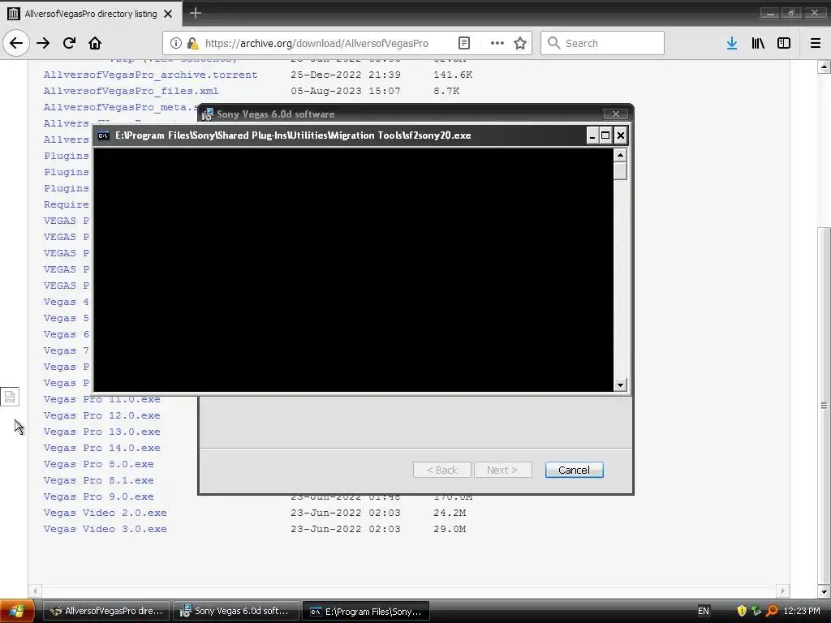Download Vegas Pro 13.0.exe
This screenshot has height=623, width=831.
(x=101, y=432)
